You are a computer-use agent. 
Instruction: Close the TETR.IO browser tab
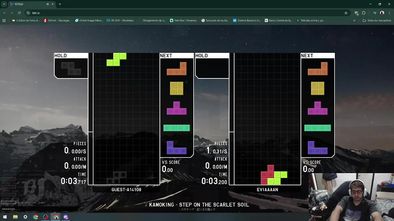tap(53, 4)
